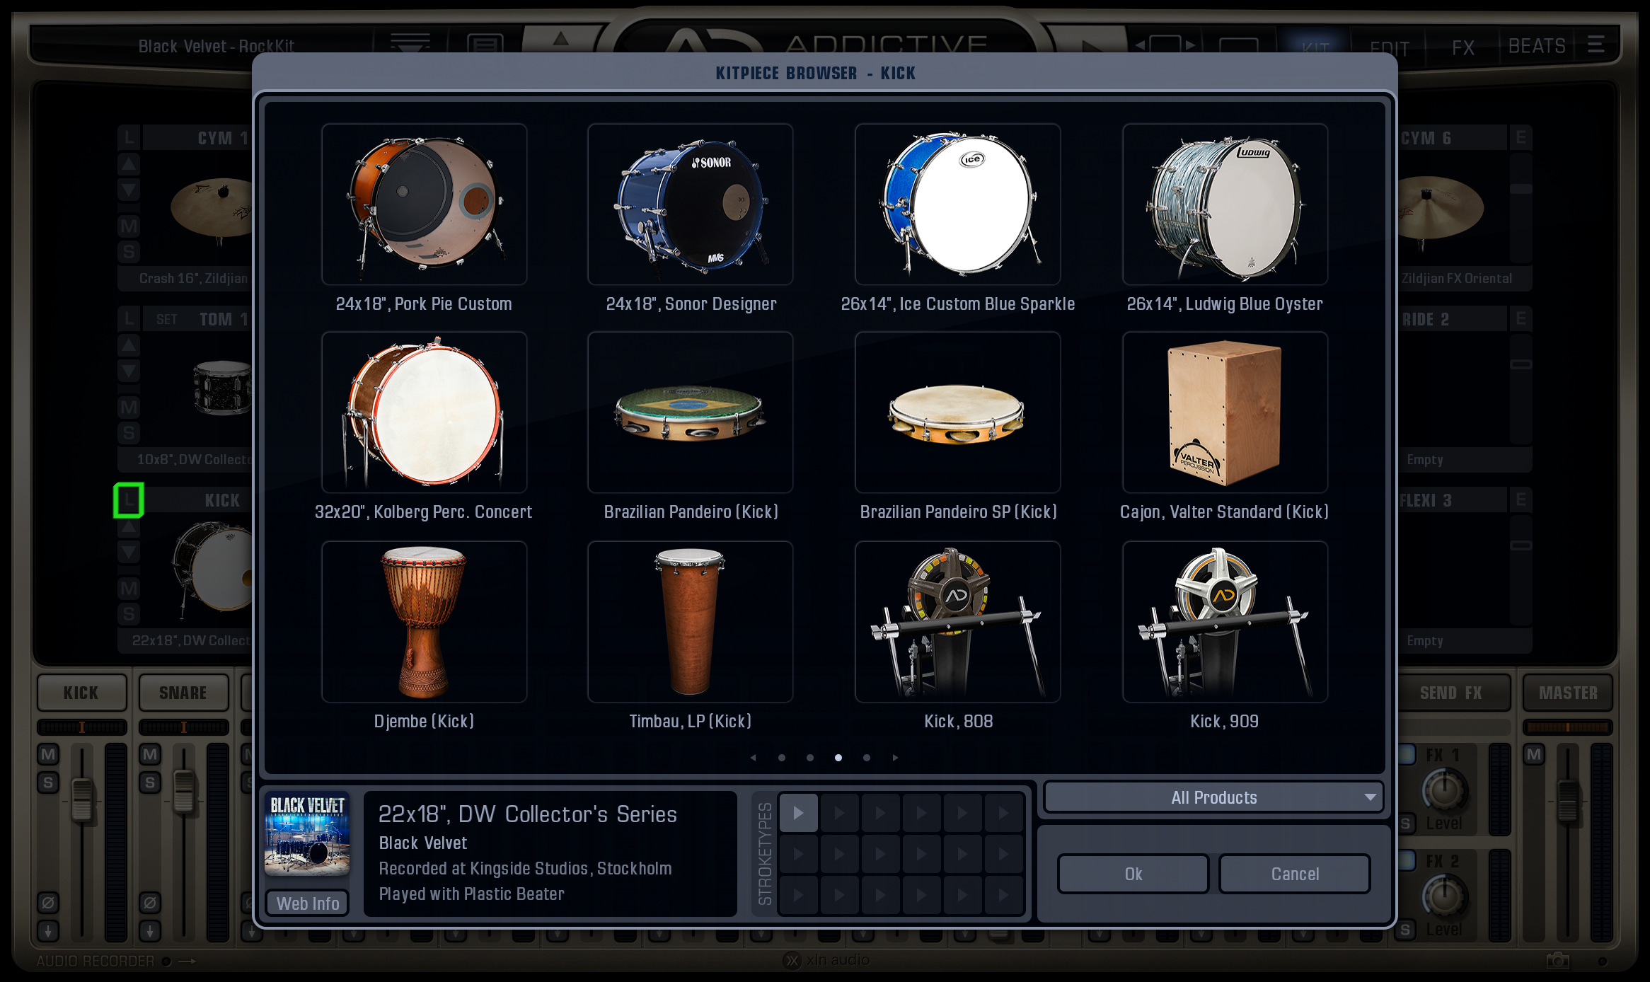
Task: Select the SEND FX mixer channel
Action: [x=1450, y=693]
